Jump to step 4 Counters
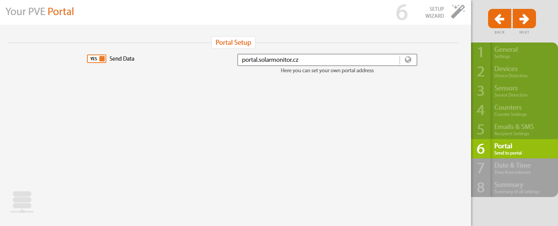Screen dimensions: 558x226 click(514, 110)
